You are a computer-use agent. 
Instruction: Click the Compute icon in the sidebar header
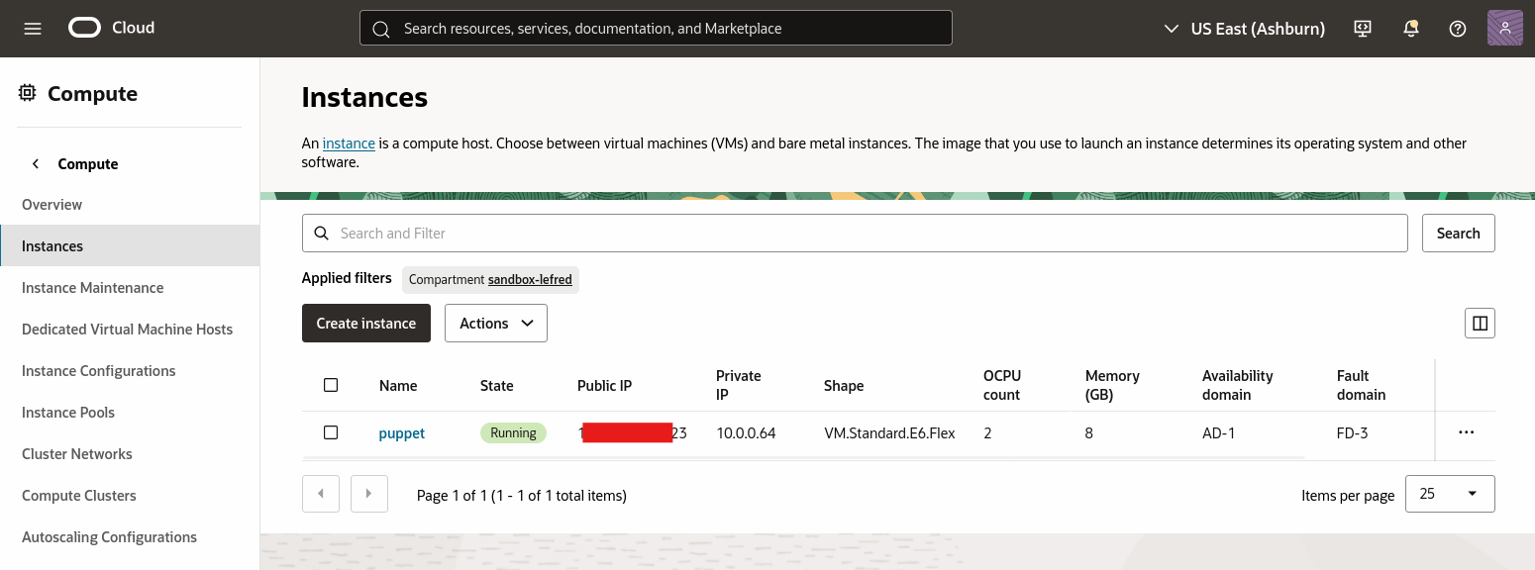pos(26,92)
